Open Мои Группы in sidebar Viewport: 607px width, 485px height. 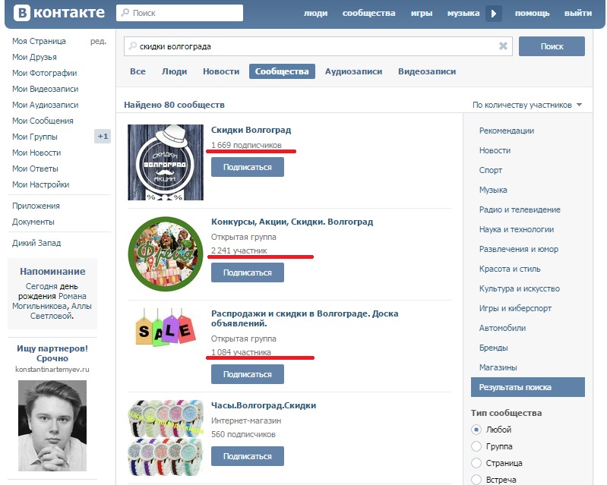click(x=35, y=137)
